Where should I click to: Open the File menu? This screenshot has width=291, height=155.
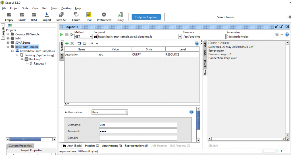click(4, 8)
